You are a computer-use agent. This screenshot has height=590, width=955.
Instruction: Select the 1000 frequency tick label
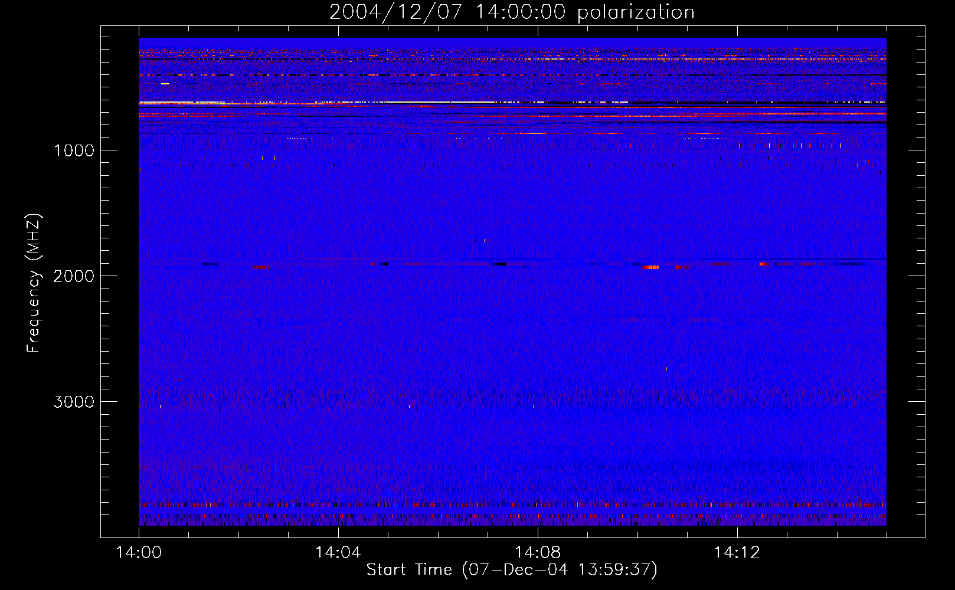point(74,150)
